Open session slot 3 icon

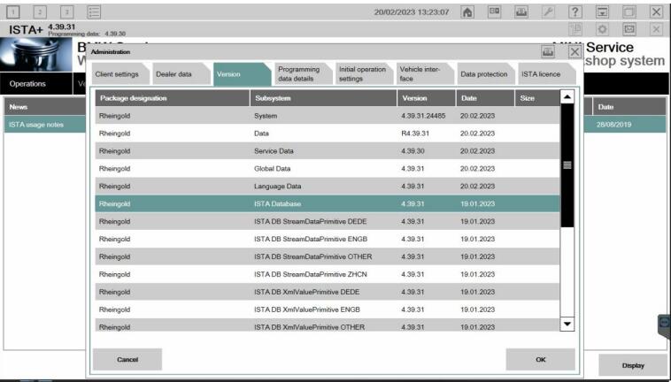(66, 12)
